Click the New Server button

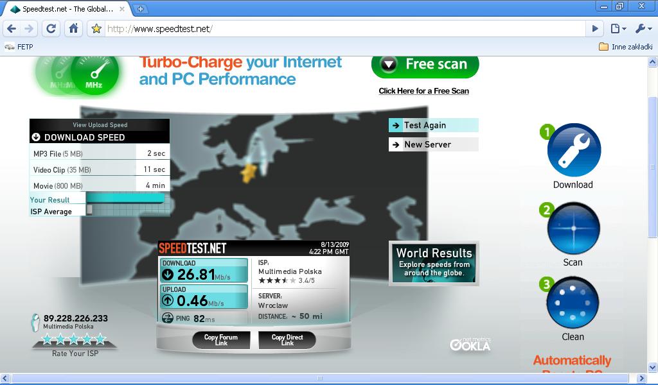click(x=433, y=145)
